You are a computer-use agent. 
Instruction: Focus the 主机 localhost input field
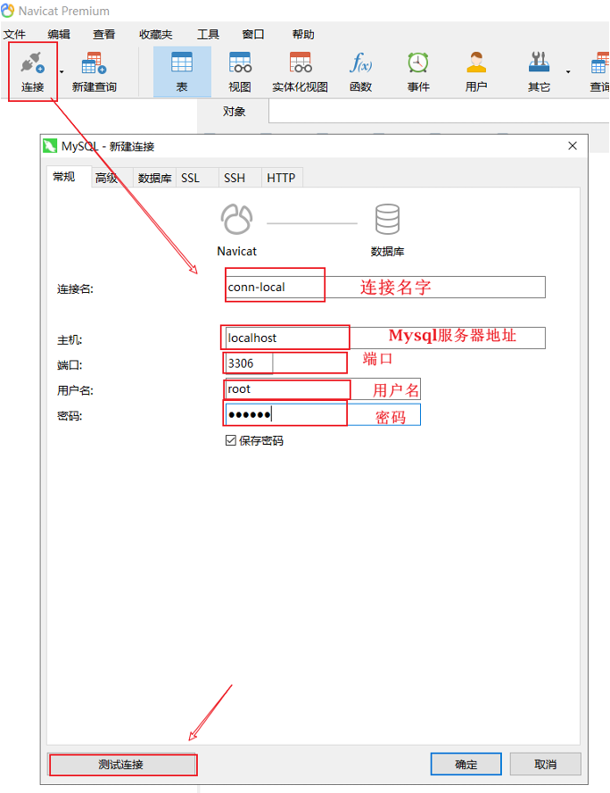(x=385, y=338)
